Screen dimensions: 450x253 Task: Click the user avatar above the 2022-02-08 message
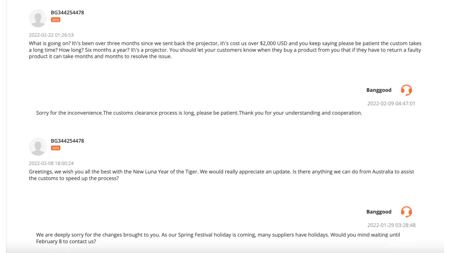coord(38,146)
